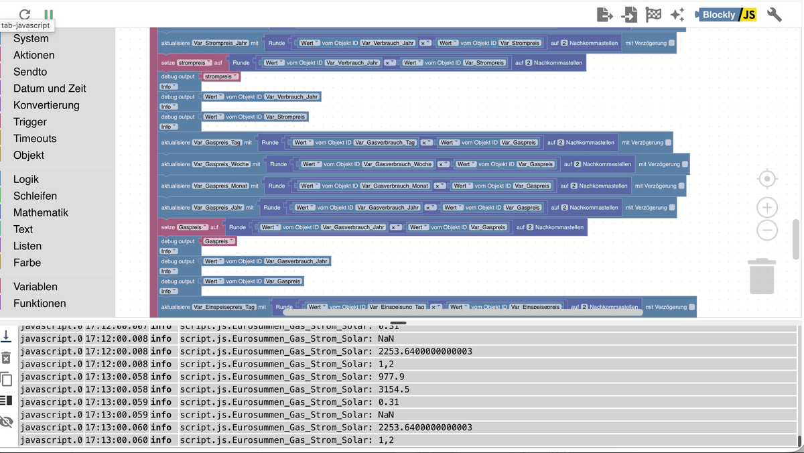Enable mit Verzögerung for Var_Gaspreis_Tag
The image size is (804, 453).
(x=668, y=142)
